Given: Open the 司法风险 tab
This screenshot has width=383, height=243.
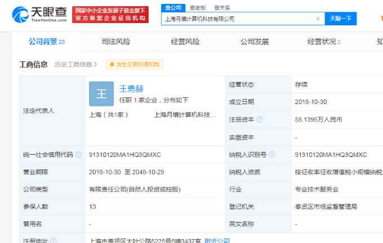Looking at the screenshot, I should tap(116, 42).
